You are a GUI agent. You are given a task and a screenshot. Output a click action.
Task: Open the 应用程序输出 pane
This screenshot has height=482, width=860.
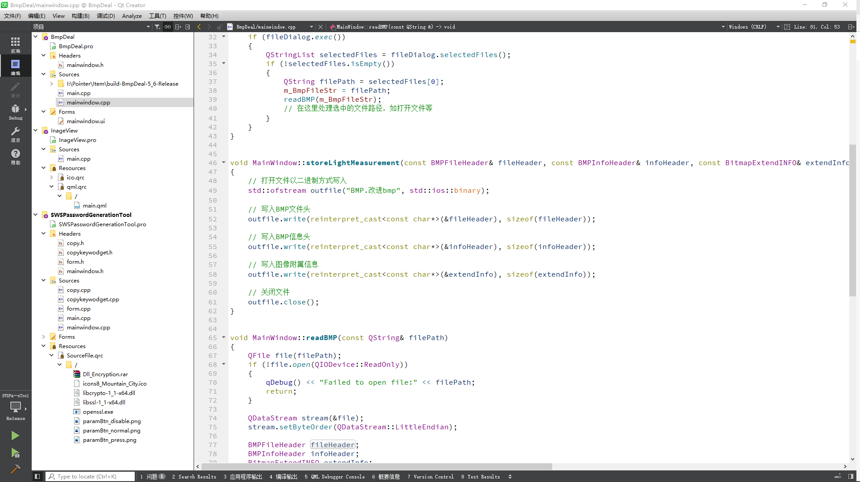coord(243,477)
